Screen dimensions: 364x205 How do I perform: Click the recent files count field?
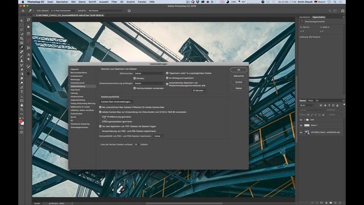[136, 144]
